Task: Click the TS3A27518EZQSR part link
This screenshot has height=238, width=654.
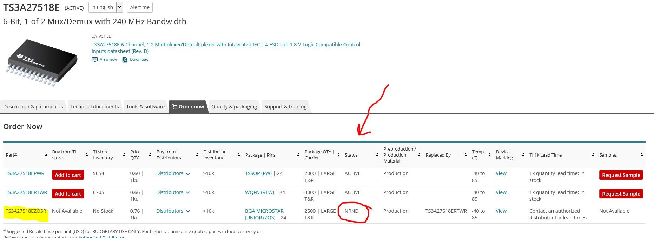Action: point(26,211)
